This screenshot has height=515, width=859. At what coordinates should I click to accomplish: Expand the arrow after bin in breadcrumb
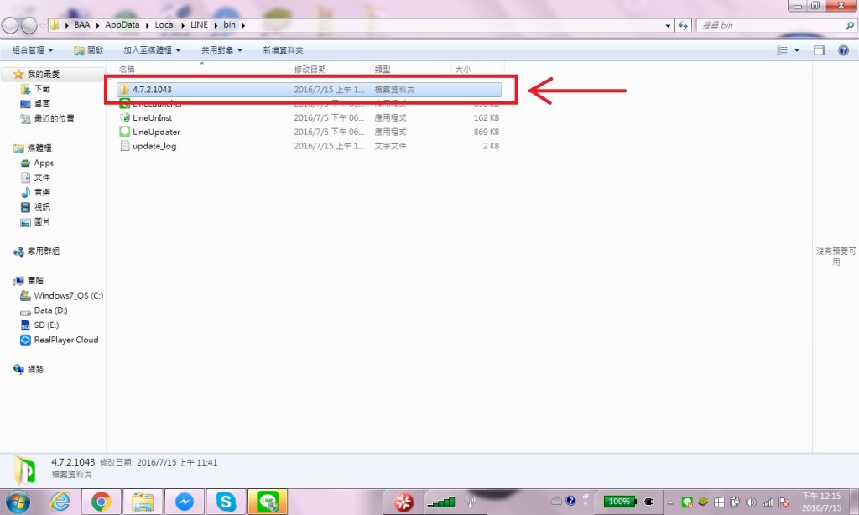pos(243,25)
